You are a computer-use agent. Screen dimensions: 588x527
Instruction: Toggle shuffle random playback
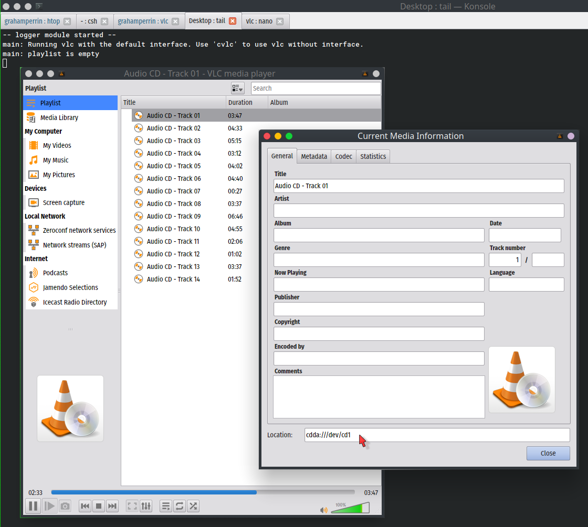[193, 506]
